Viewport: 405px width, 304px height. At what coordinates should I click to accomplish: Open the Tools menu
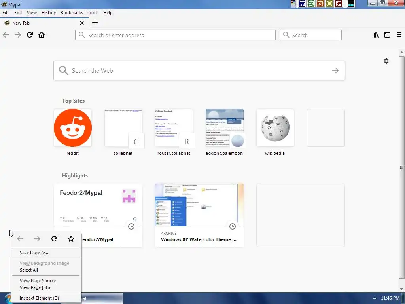93,13
